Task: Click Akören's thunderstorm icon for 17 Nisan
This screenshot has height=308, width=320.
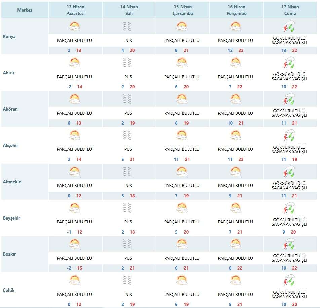Action: click(289, 99)
